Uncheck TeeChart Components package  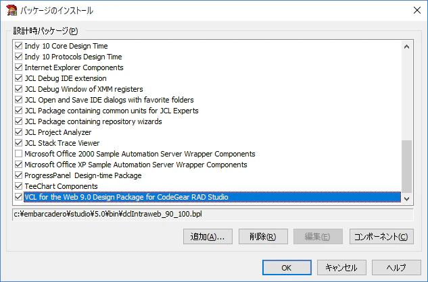(18, 186)
